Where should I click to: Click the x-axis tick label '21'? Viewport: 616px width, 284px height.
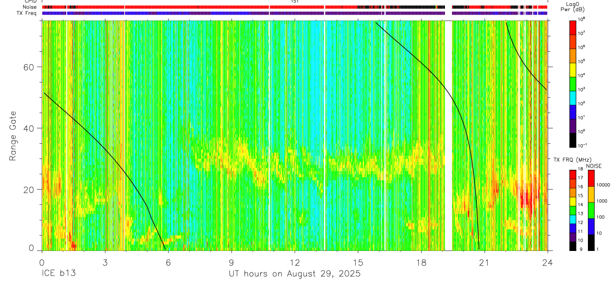click(484, 262)
